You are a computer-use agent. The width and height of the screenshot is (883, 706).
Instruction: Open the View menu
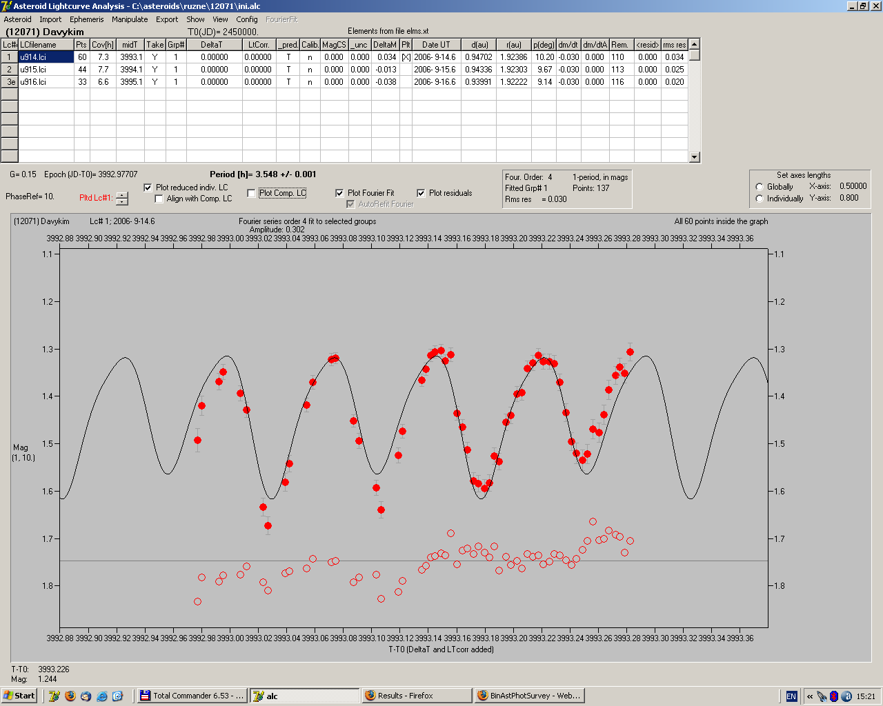pyautogui.click(x=220, y=19)
